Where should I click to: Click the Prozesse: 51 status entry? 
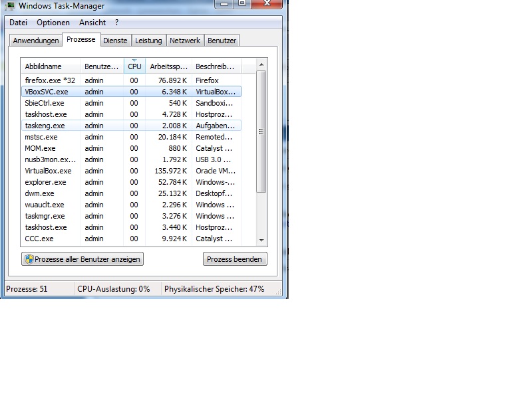click(27, 289)
